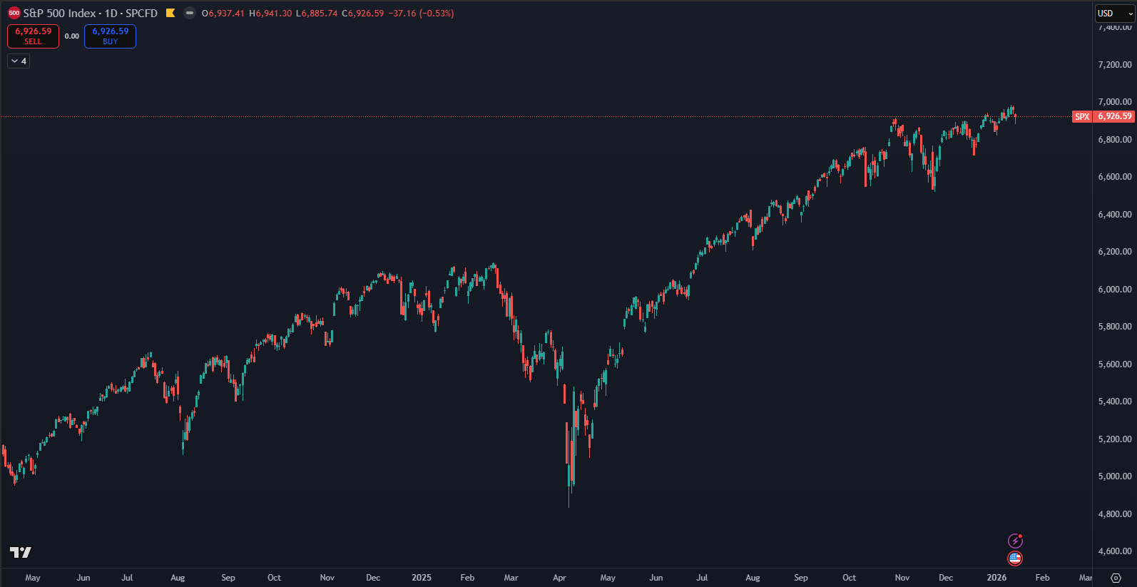Click the 7,200.00 price axis label
1137x587 pixels.
1115,64
